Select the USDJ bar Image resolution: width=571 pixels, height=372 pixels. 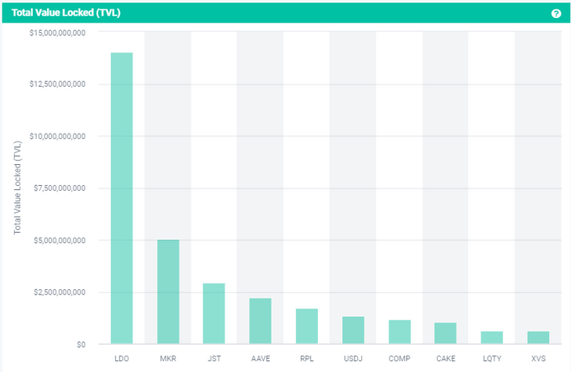[352, 330]
